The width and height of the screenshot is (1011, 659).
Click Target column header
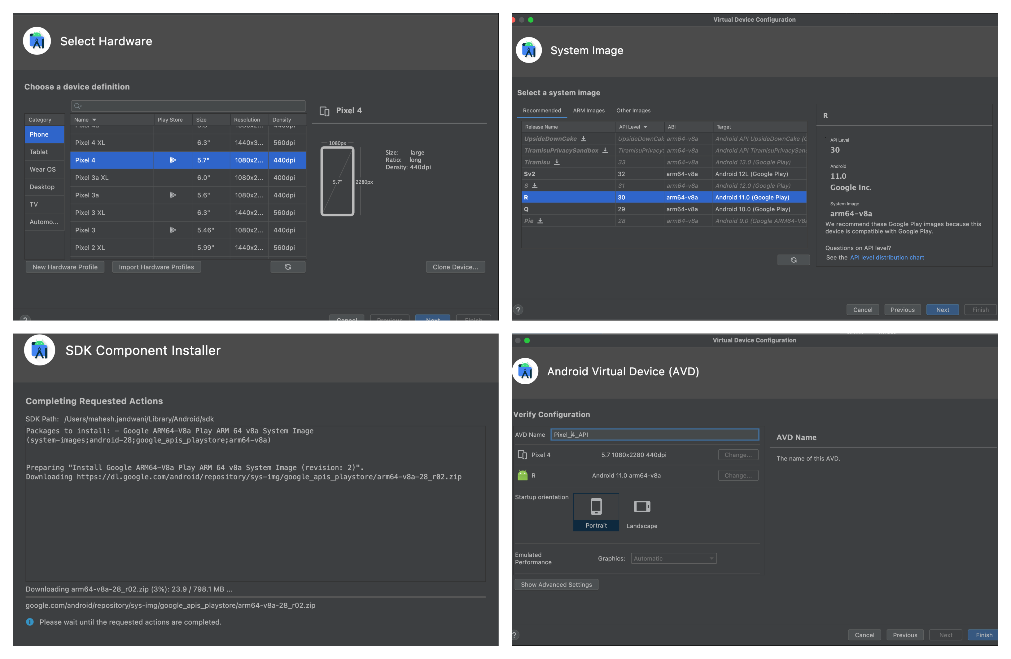point(760,127)
